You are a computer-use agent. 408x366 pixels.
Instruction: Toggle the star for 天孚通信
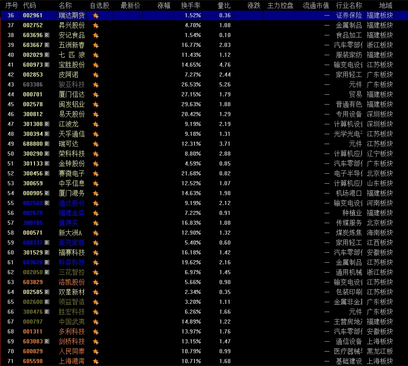coord(96,134)
